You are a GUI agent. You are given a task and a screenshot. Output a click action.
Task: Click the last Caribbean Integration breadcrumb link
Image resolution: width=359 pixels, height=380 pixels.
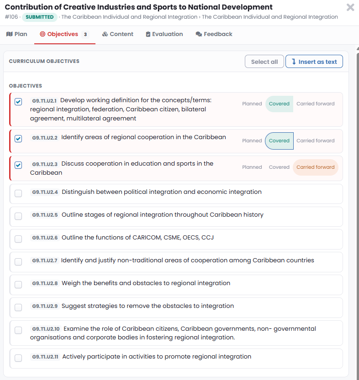coord(270,17)
